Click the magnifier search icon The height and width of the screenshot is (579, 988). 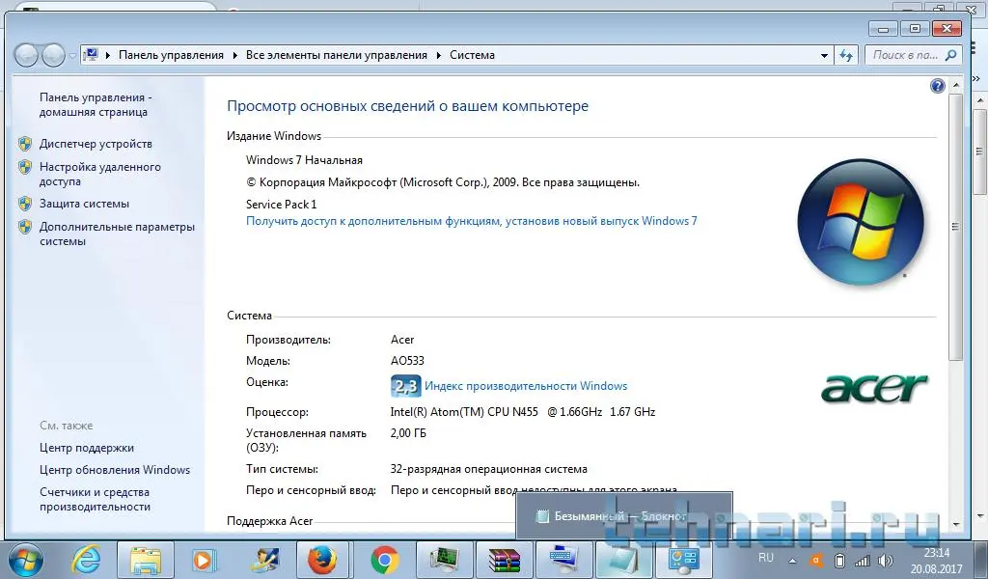pos(950,55)
